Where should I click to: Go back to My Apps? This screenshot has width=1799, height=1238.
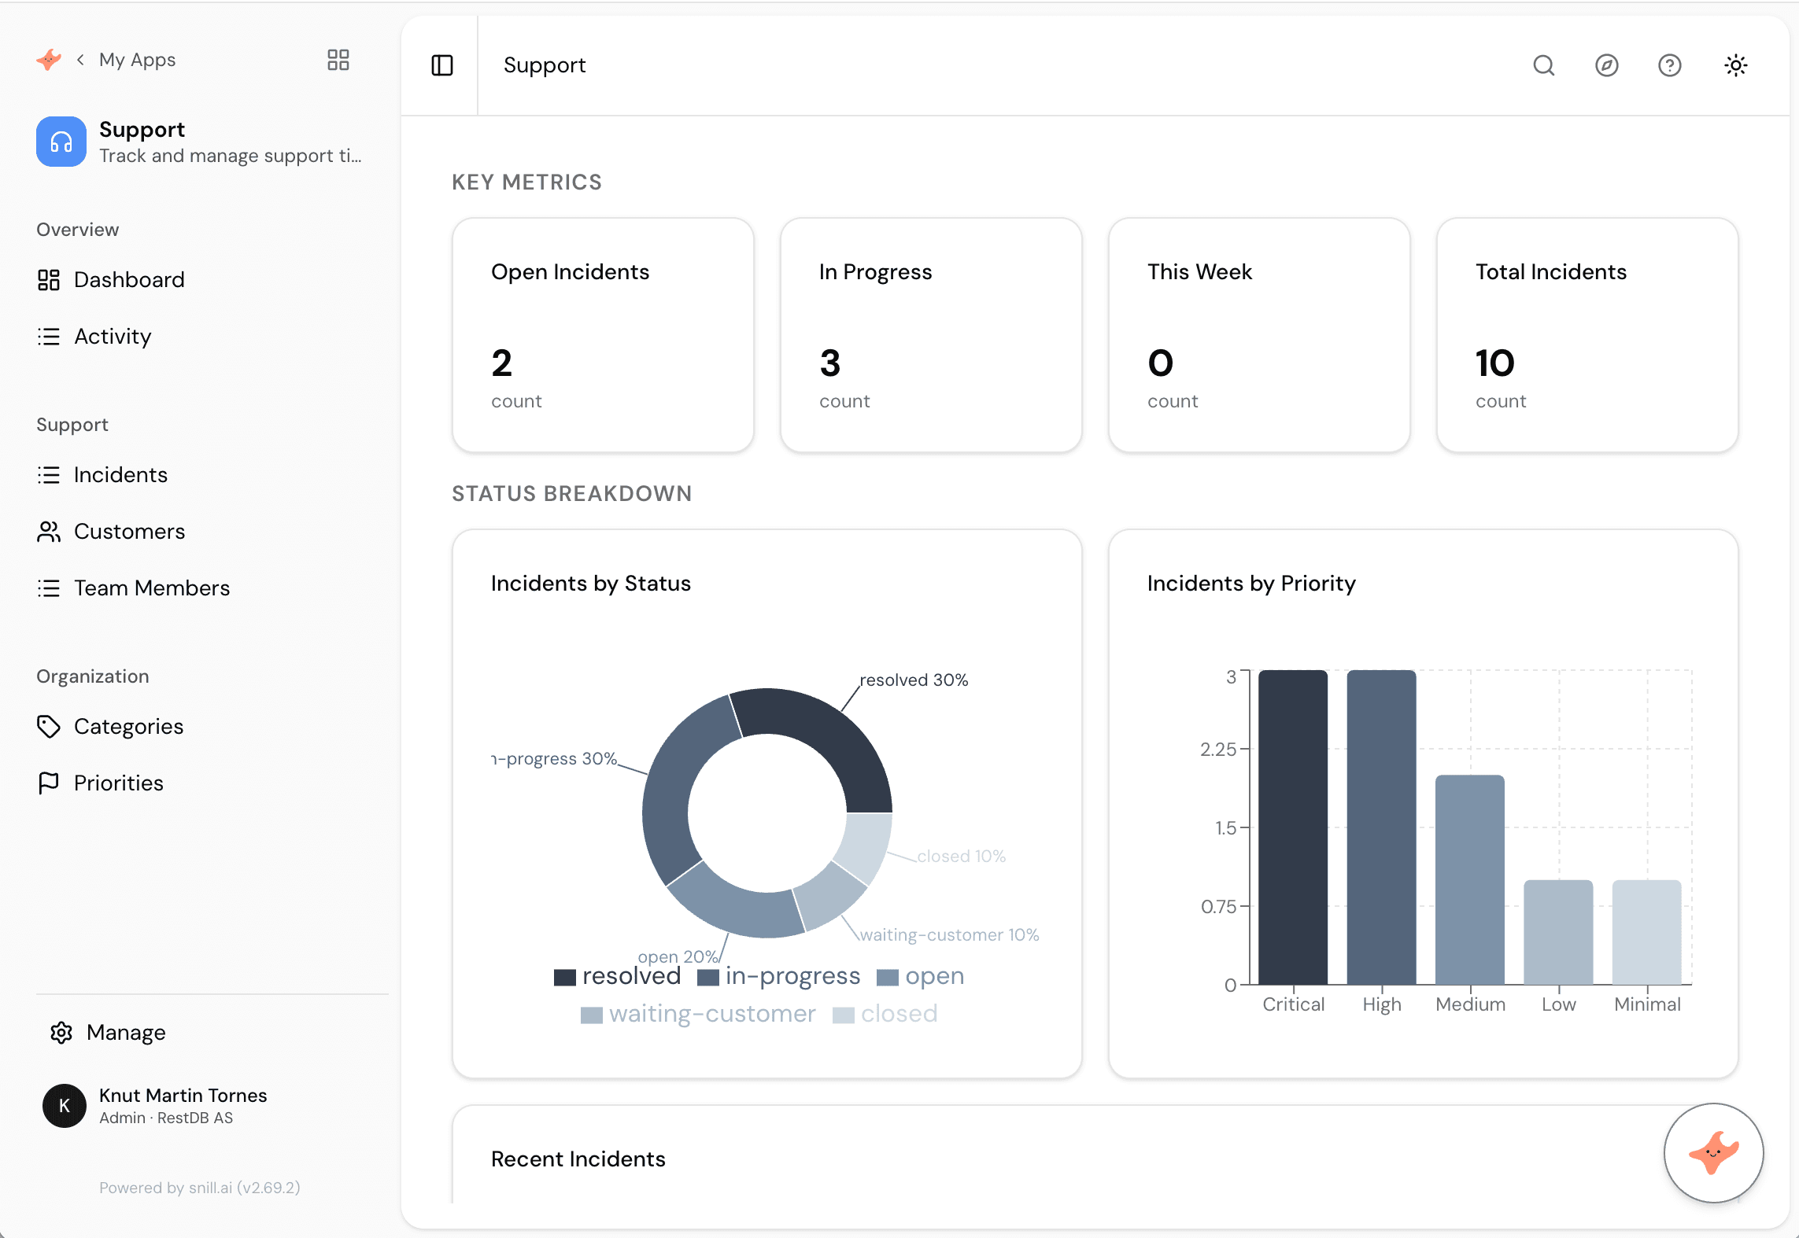pyautogui.click(x=126, y=60)
